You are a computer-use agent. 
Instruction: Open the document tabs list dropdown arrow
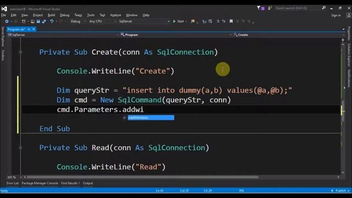click(343, 29)
